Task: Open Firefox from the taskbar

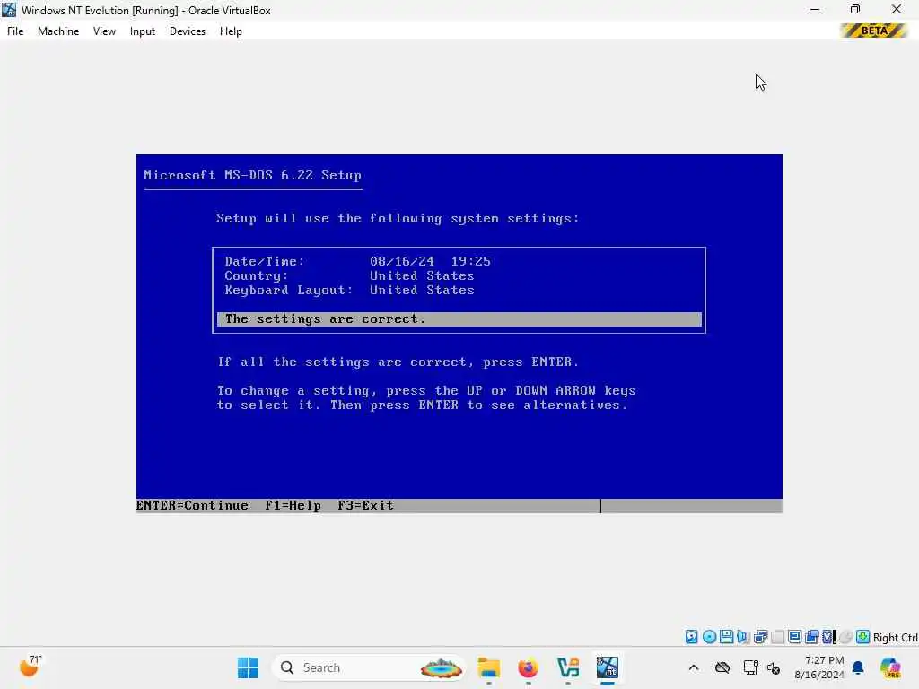Action: pyautogui.click(x=528, y=667)
